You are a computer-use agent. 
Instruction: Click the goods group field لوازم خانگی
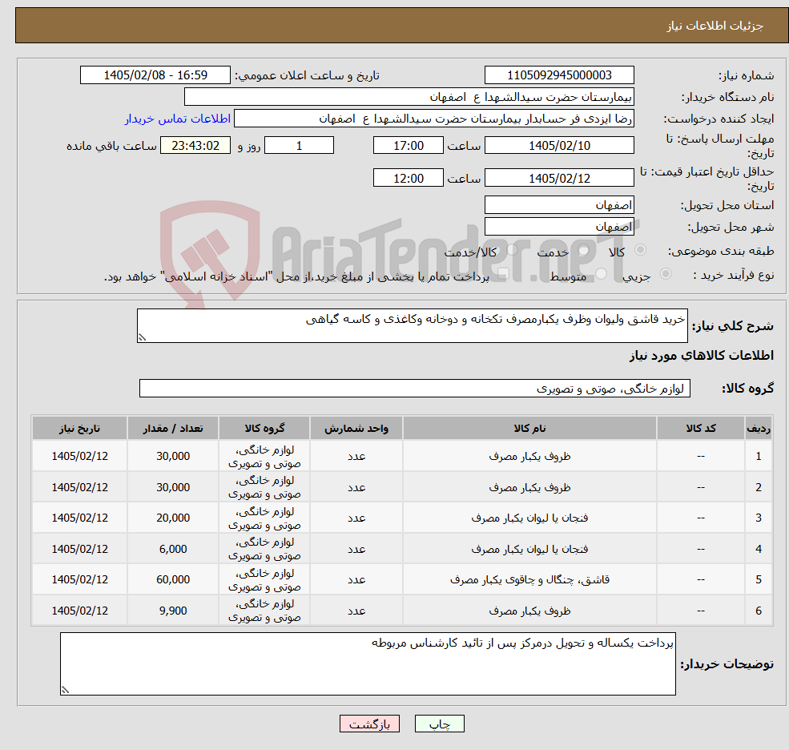click(415, 389)
